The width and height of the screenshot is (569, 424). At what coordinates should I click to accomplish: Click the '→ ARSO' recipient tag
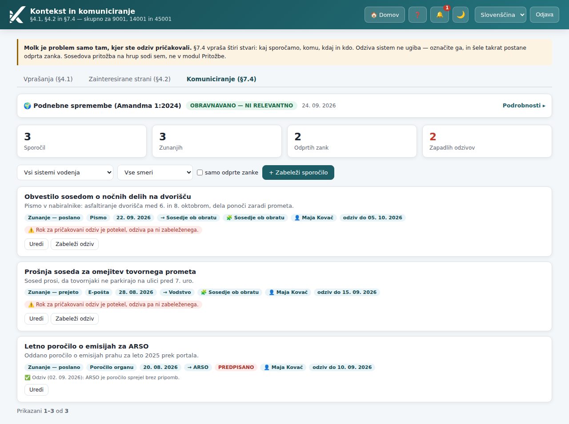[198, 367]
